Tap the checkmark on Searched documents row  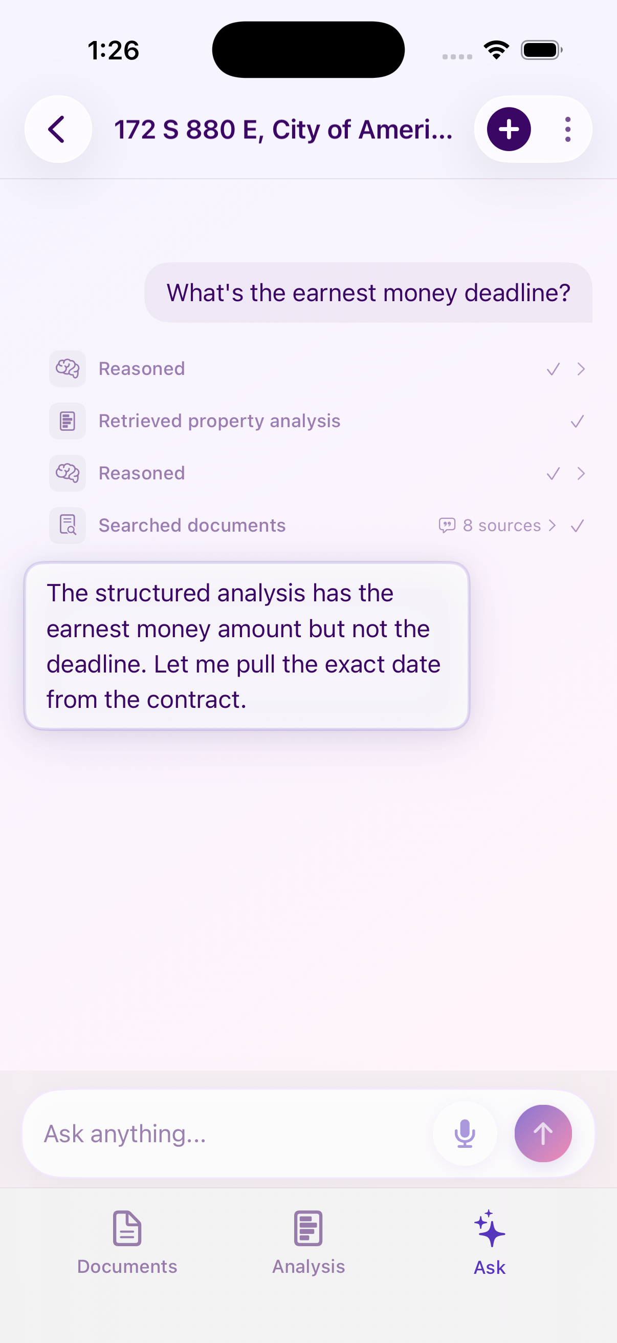(x=577, y=526)
